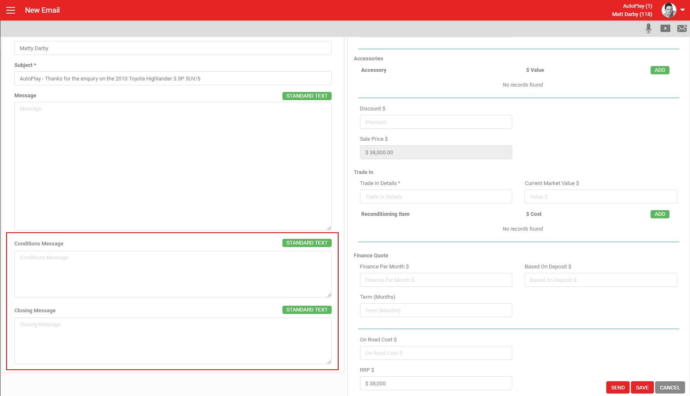Click the 'Sale Price $' field label
Image resolution: width=690 pixels, height=396 pixels.
pos(374,139)
